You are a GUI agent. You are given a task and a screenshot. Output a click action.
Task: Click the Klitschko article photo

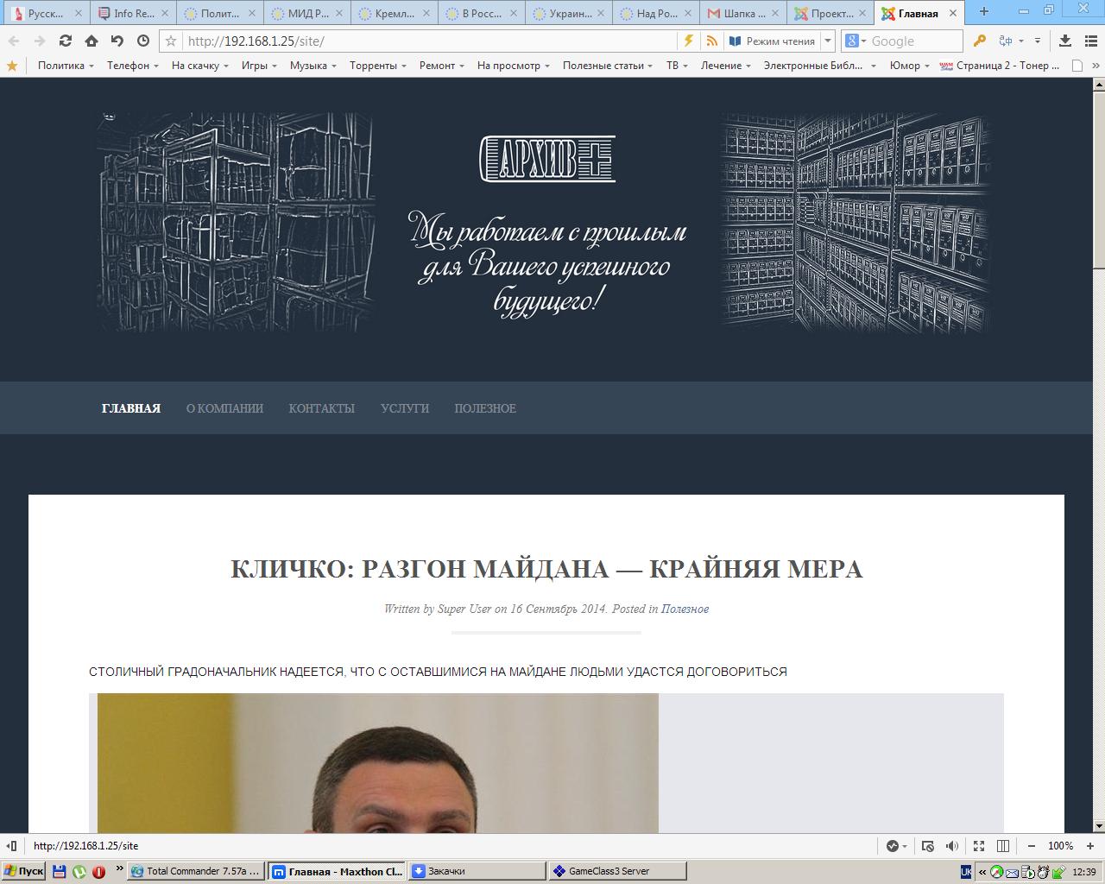(378, 763)
